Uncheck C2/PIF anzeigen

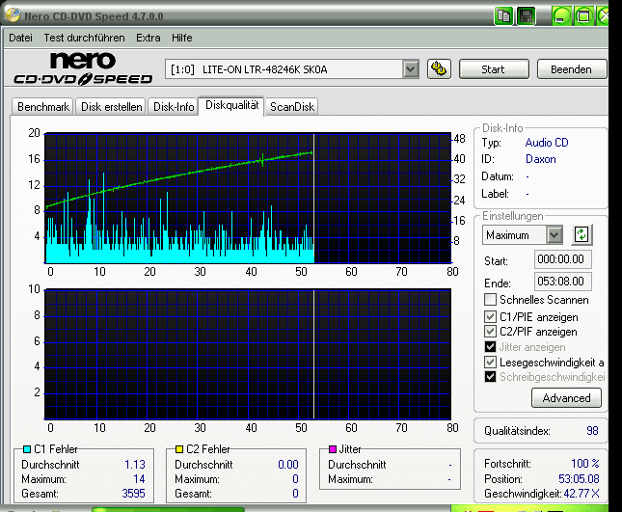[x=490, y=331]
